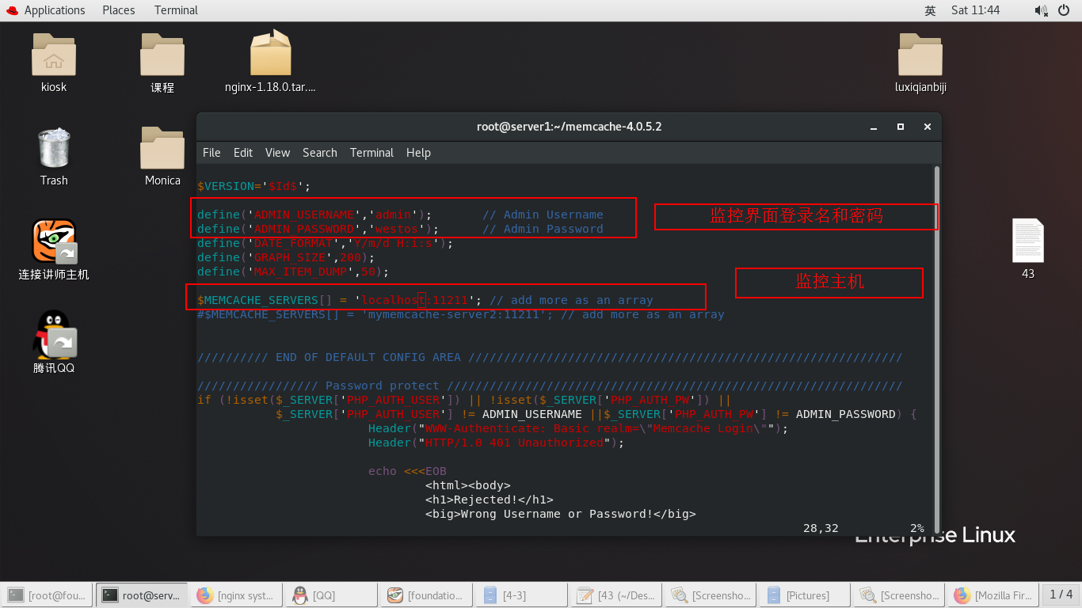This screenshot has height=608, width=1082.
Task: Open the terminal's Edit menu
Action: [243, 153]
